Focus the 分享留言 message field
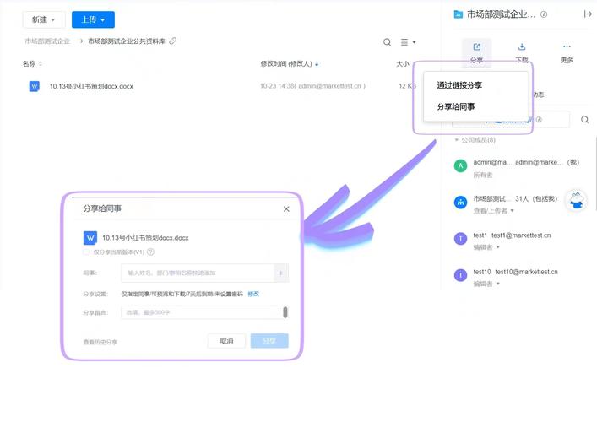 (202, 312)
